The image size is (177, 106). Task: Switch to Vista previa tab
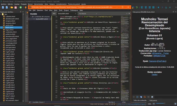[153, 100]
